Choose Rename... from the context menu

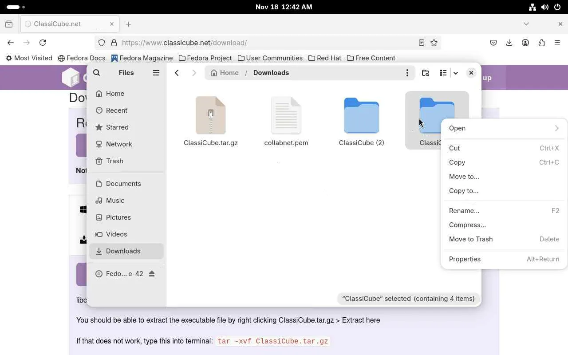coord(504,211)
